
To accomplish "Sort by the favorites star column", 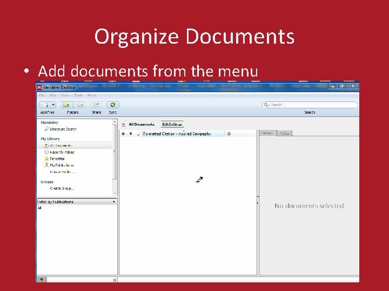I will click(x=123, y=134).
